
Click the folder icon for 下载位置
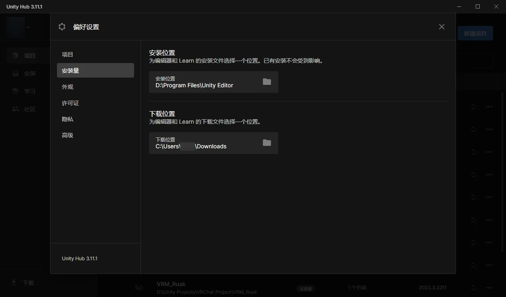[267, 143]
